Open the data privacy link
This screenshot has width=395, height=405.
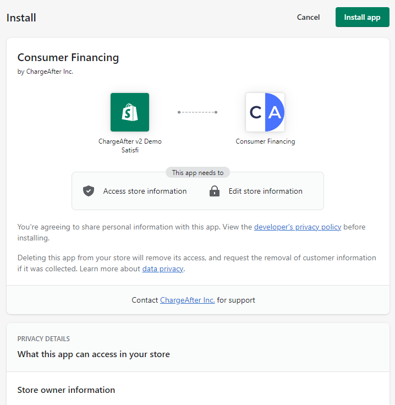click(163, 269)
